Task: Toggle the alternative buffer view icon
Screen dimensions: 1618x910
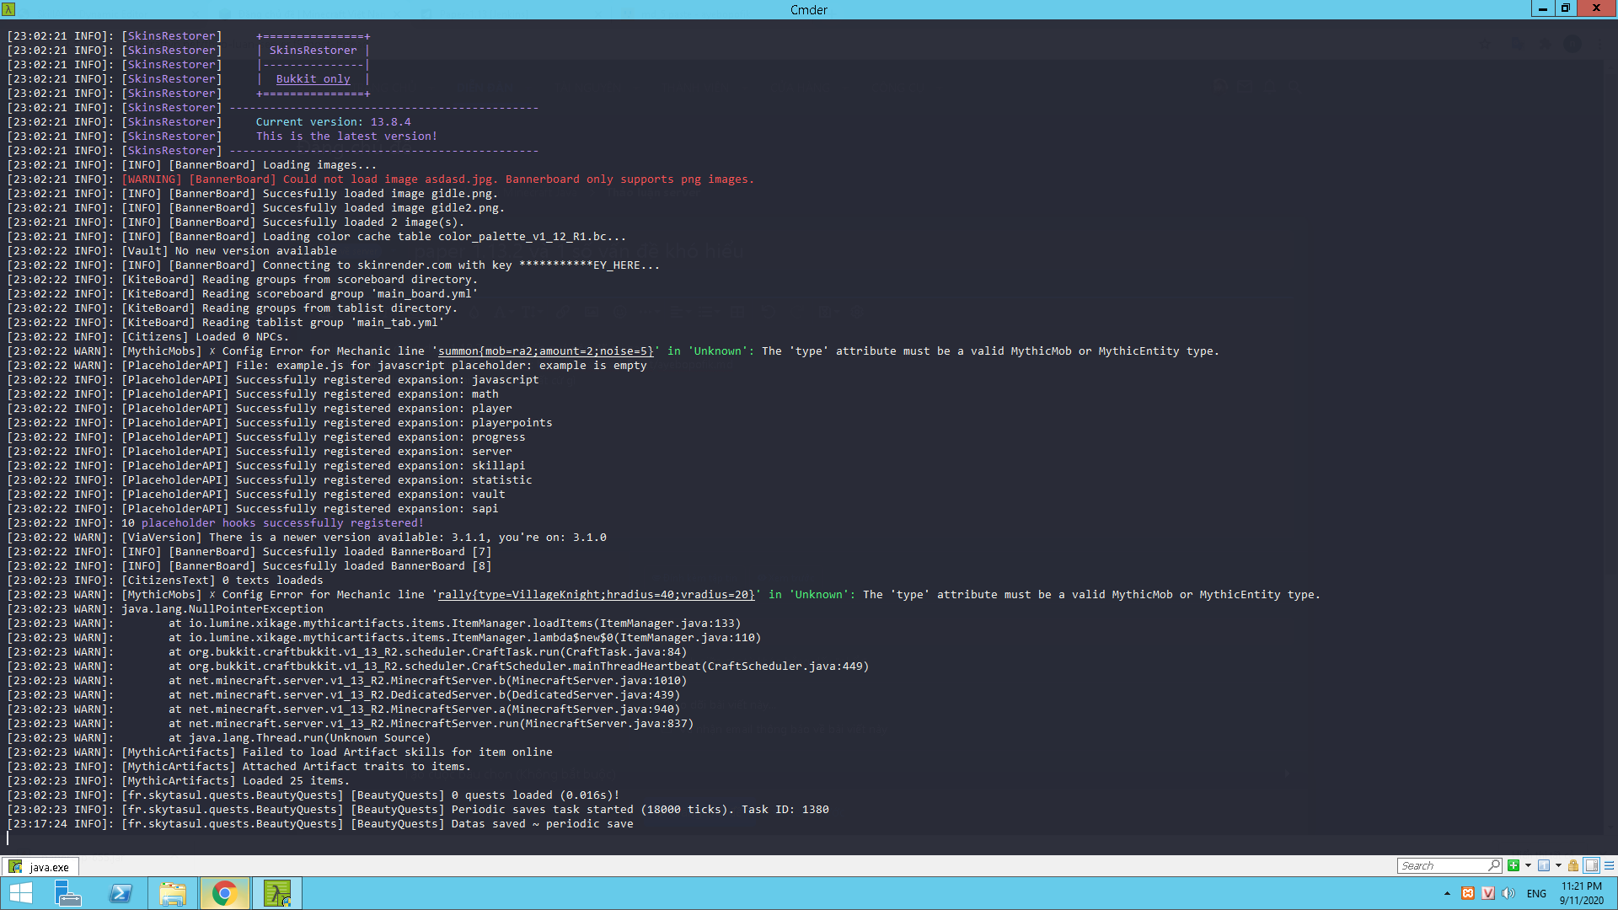Action: click(1592, 865)
